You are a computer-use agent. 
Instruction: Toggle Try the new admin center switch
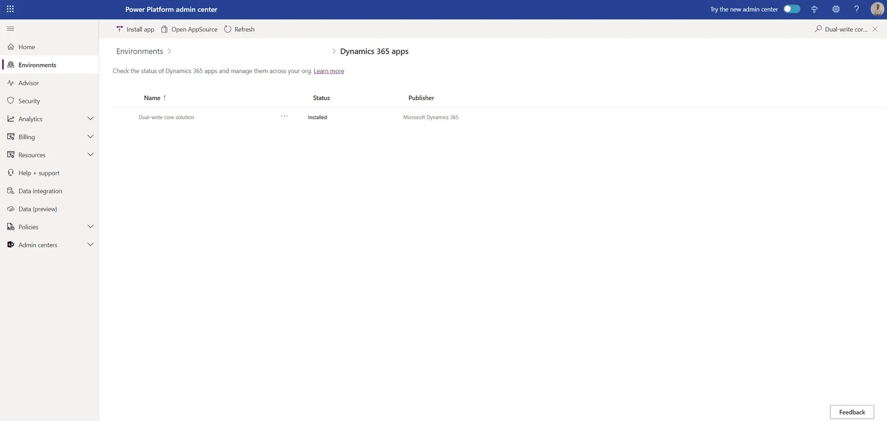pyautogui.click(x=792, y=9)
